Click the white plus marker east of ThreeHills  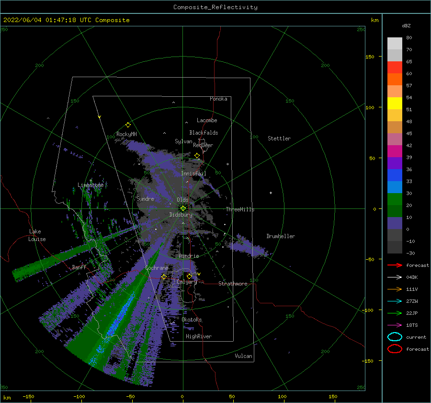(271, 193)
